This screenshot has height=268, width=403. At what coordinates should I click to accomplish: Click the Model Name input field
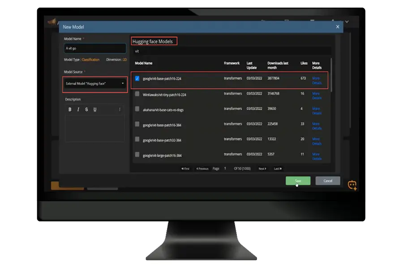(95, 48)
